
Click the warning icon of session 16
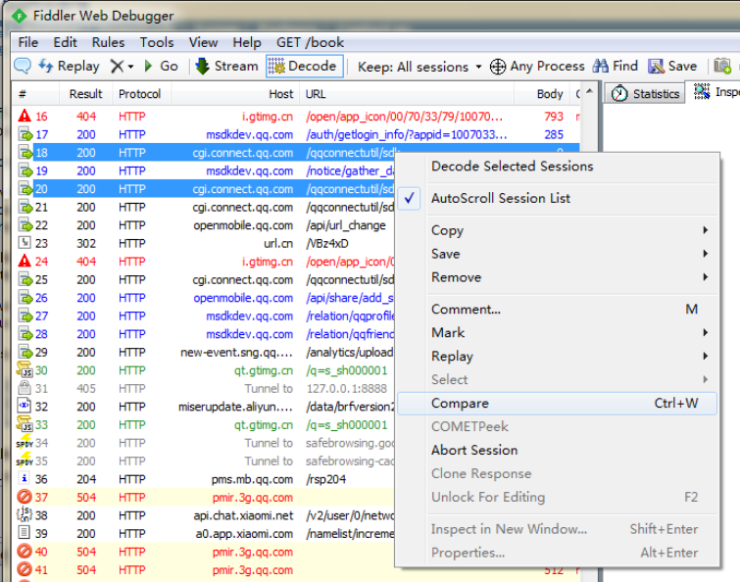tap(25, 116)
